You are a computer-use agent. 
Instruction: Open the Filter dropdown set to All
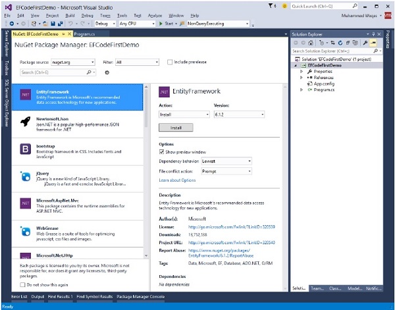pyautogui.click(x=137, y=63)
